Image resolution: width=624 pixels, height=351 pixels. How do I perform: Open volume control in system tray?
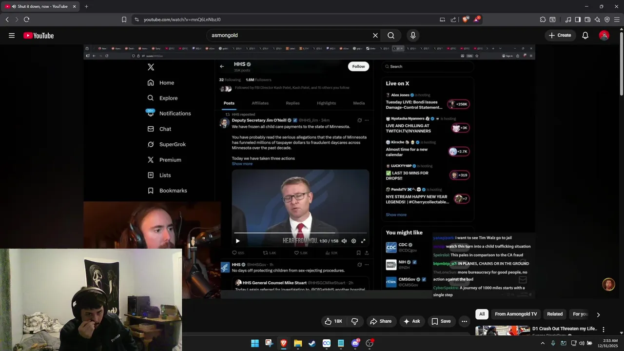tap(582, 343)
